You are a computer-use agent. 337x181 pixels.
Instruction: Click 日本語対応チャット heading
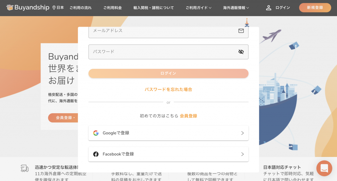coord(282,167)
